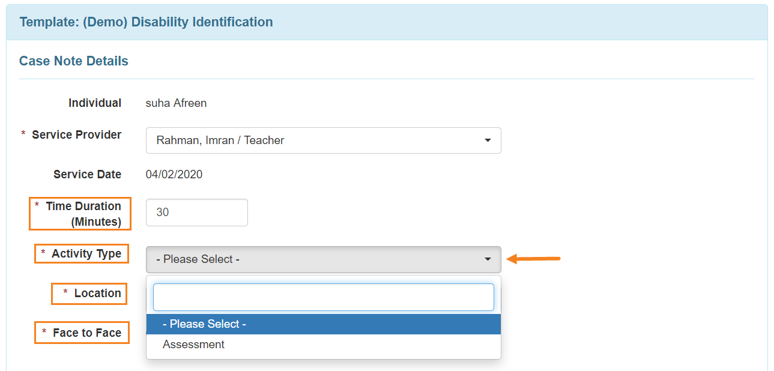Click the individual name suha Afreen
The image size is (774, 371).
[176, 103]
